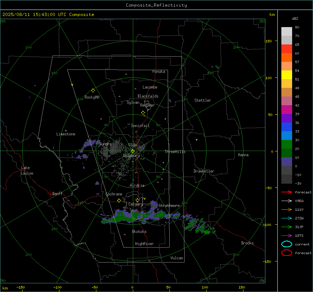Click the Sylvan label
The image size is (313, 292).
point(133,102)
